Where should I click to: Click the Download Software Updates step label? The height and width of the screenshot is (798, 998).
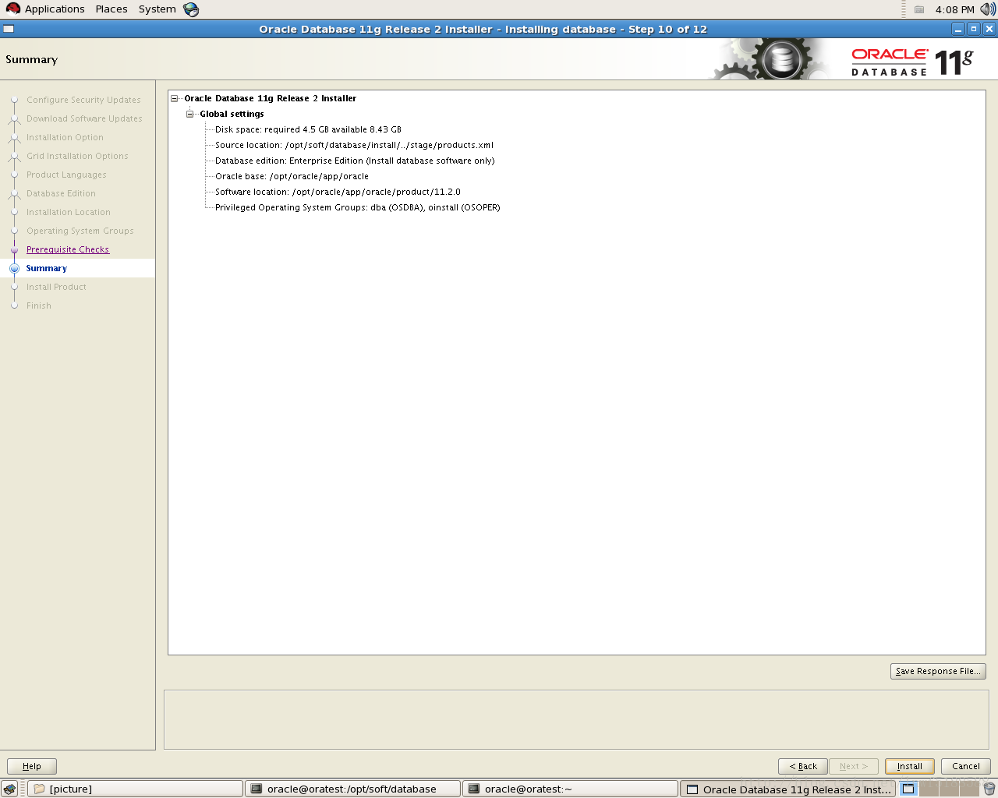coord(84,118)
